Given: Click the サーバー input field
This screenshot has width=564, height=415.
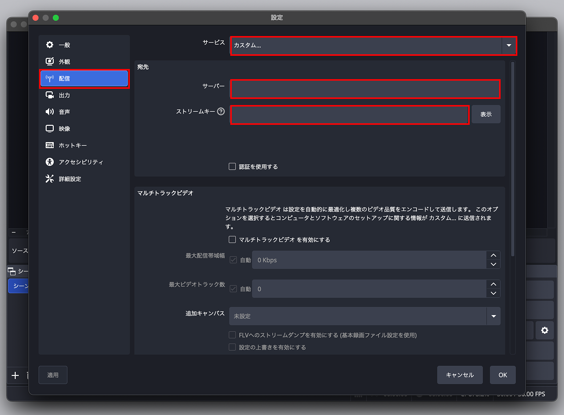Looking at the screenshot, I should click(x=365, y=89).
